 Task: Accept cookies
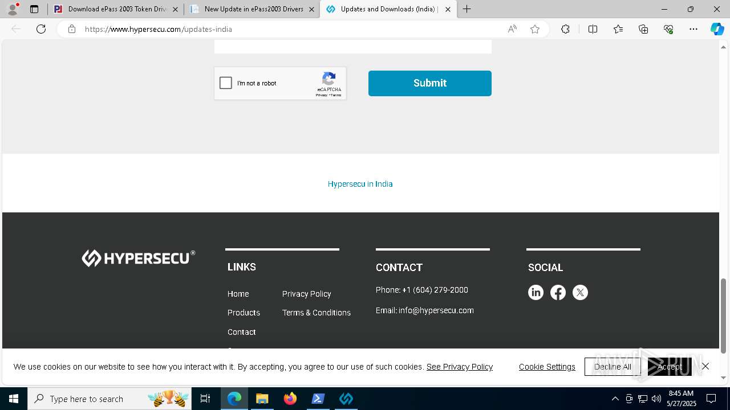tap(670, 367)
